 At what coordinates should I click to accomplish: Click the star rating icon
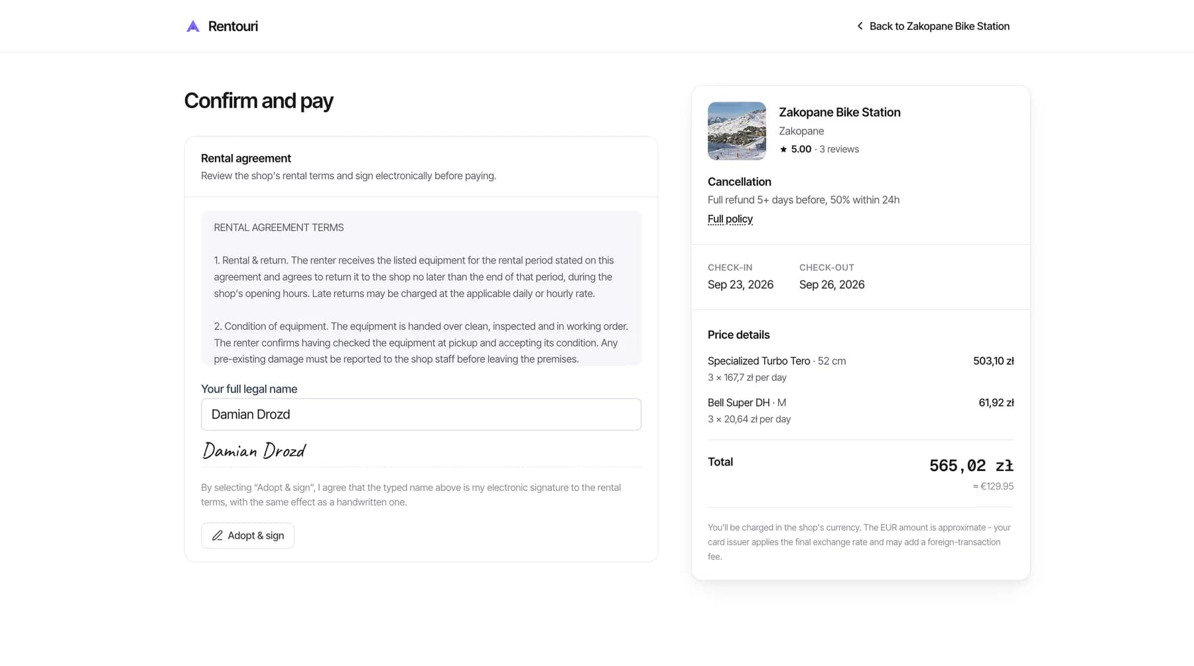point(783,149)
